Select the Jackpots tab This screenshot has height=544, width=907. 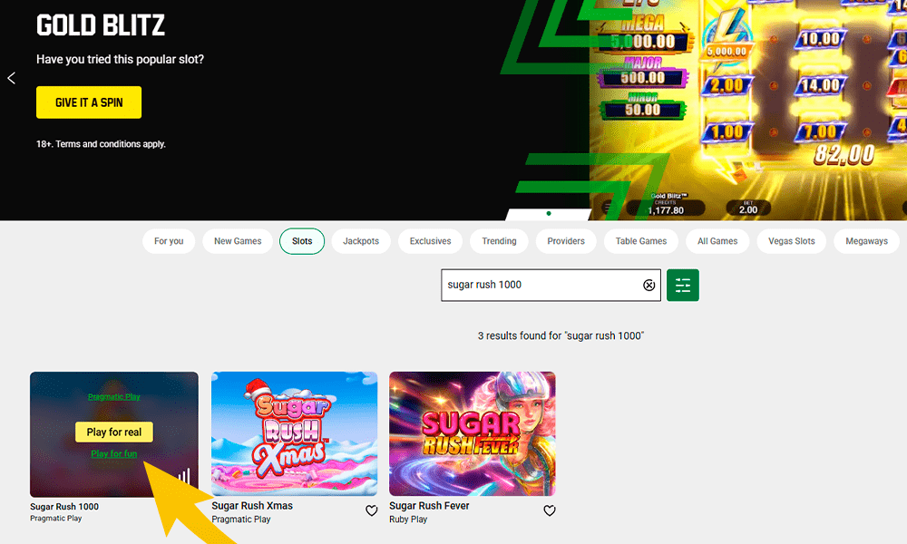point(361,241)
